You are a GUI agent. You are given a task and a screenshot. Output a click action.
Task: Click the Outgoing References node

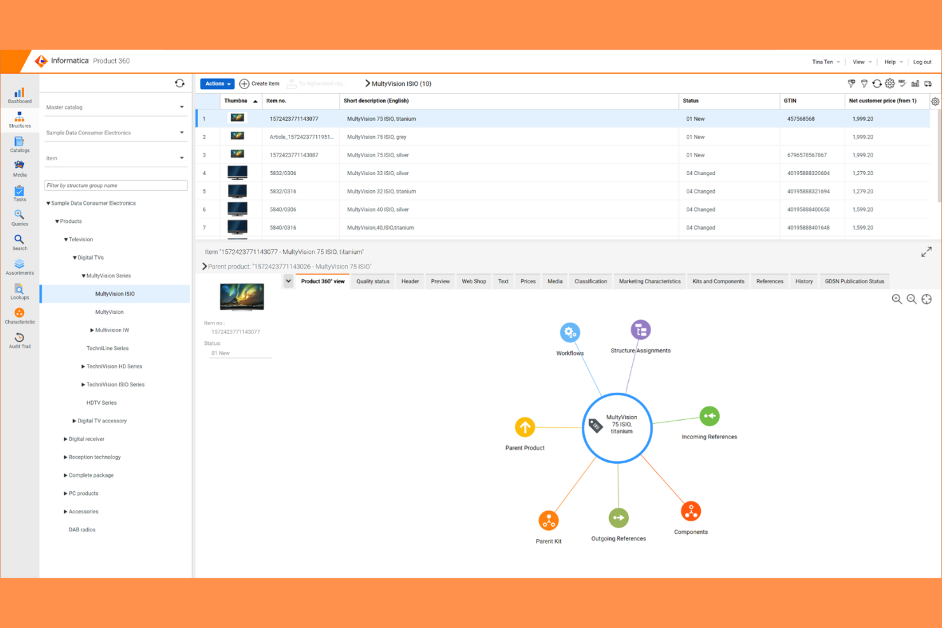618,518
